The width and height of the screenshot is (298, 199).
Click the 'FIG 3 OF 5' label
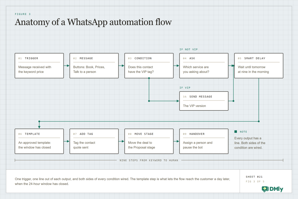255,182
